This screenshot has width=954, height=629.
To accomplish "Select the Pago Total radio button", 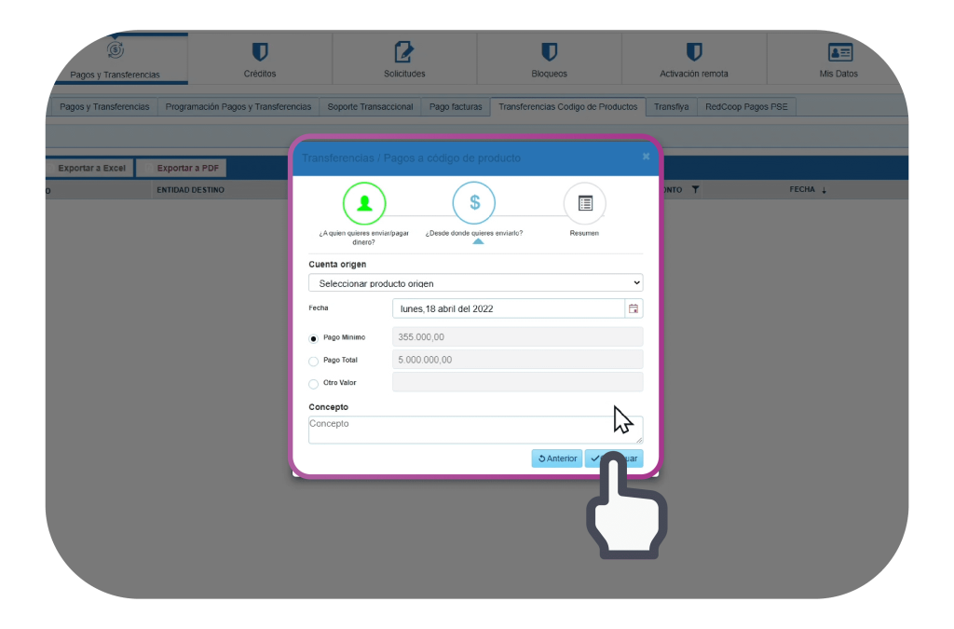I will [x=313, y=361].
